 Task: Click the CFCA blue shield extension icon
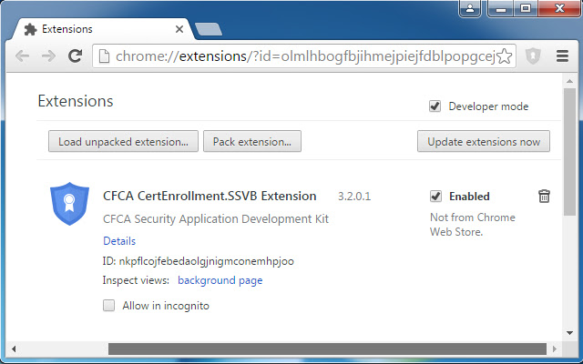(x=69, y=204)
